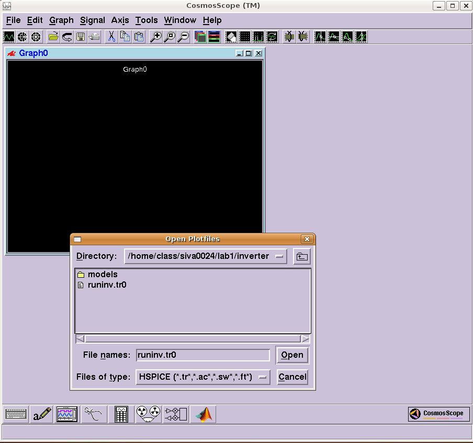Screen dimensions: 473x443
Task: Cancel the Open Plotfiles dialog
Action: [292, 377]
